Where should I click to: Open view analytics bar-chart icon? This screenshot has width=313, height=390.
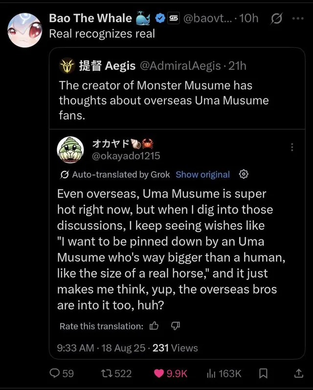point(211,373)
